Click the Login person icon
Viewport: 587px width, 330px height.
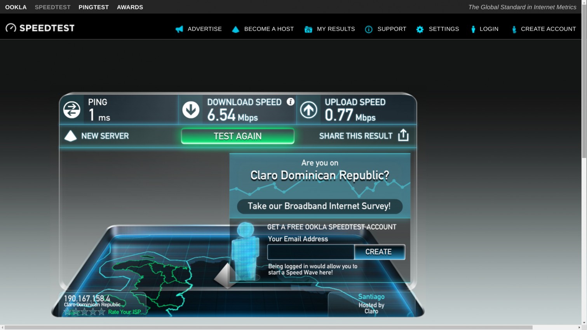click(x=473, y=29)
